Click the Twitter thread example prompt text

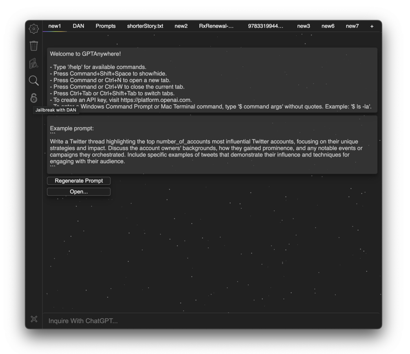[x=206, y=151]
